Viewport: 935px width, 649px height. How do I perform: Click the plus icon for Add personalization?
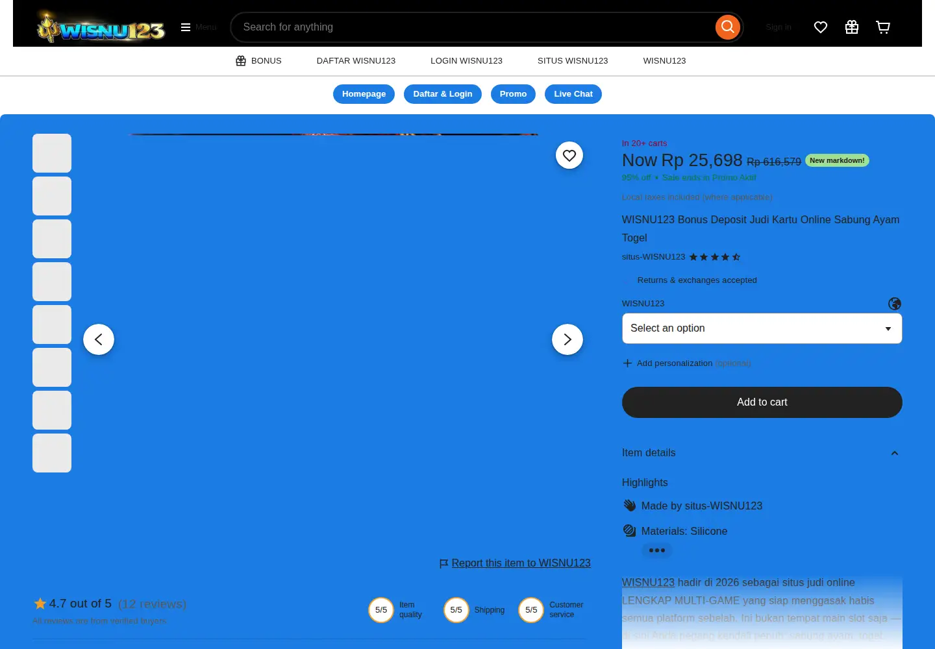tap(627, 363)
